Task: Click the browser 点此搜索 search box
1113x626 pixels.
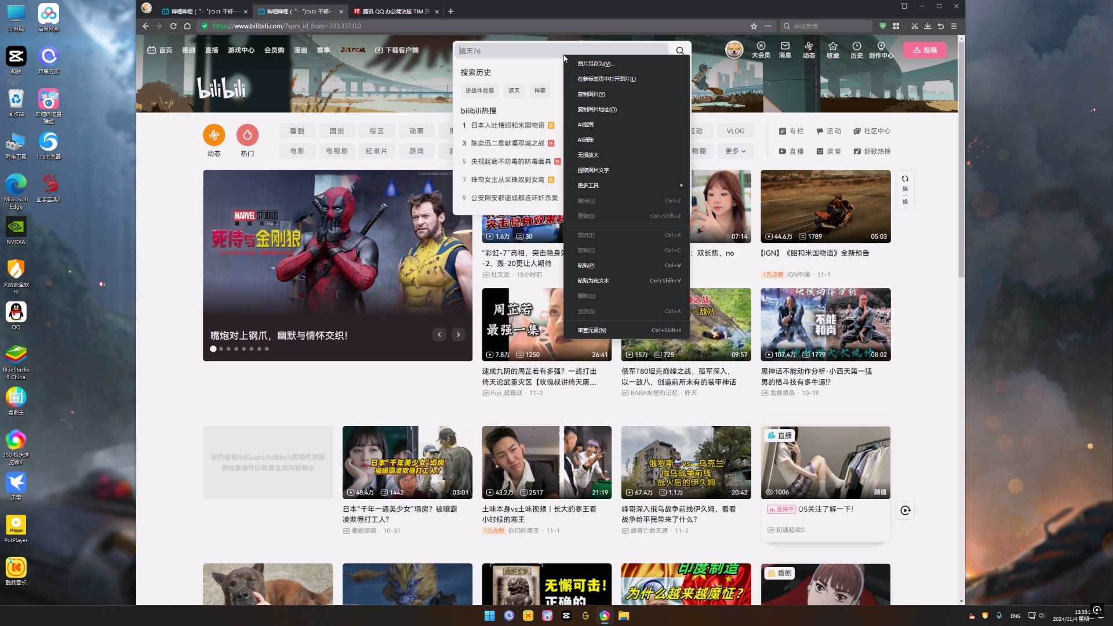Action: [826, 26]
